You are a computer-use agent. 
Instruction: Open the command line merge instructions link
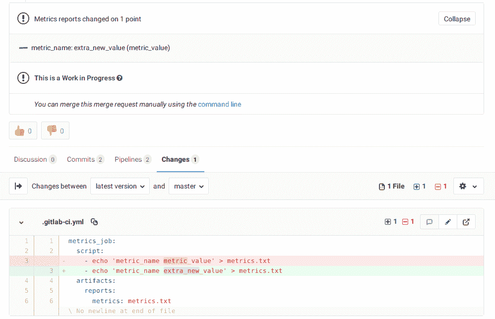219,104
